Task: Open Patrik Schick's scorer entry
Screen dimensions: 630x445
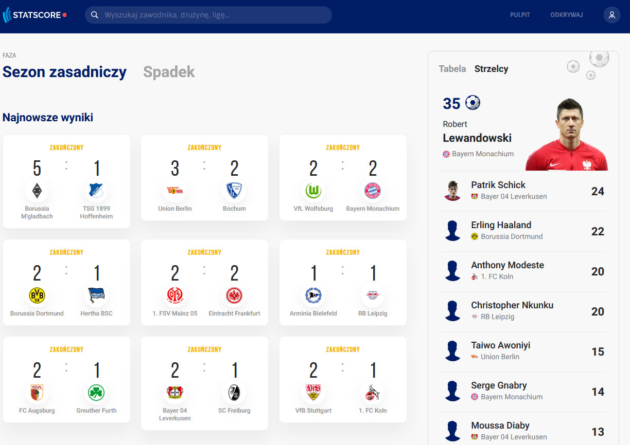Action: [x=523, y=191]
